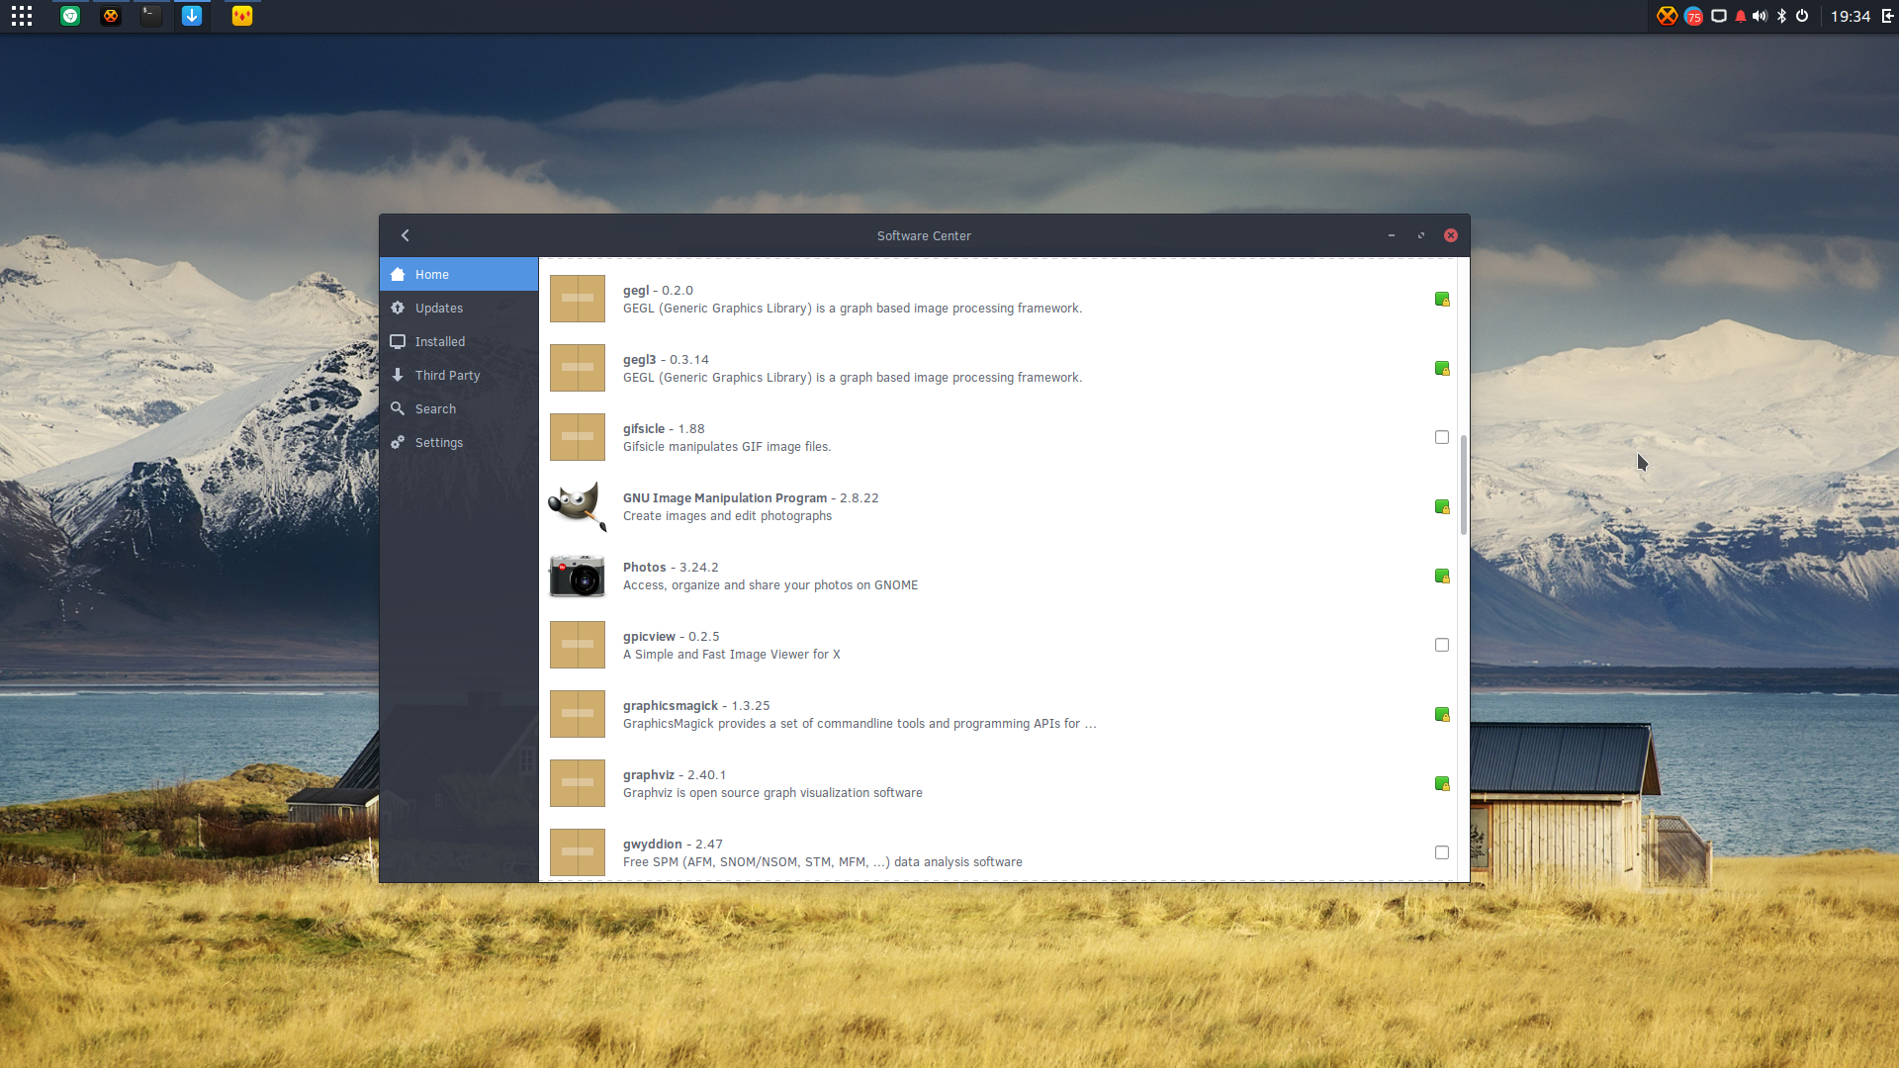1899x1068 pixels.
Task: Select the 'gwyddion - 2.47' title
Action: 673,845
